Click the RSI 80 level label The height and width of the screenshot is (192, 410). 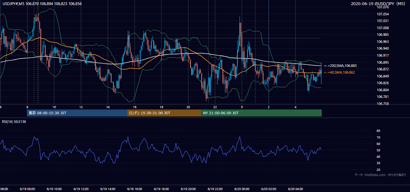tap(378, 131)
